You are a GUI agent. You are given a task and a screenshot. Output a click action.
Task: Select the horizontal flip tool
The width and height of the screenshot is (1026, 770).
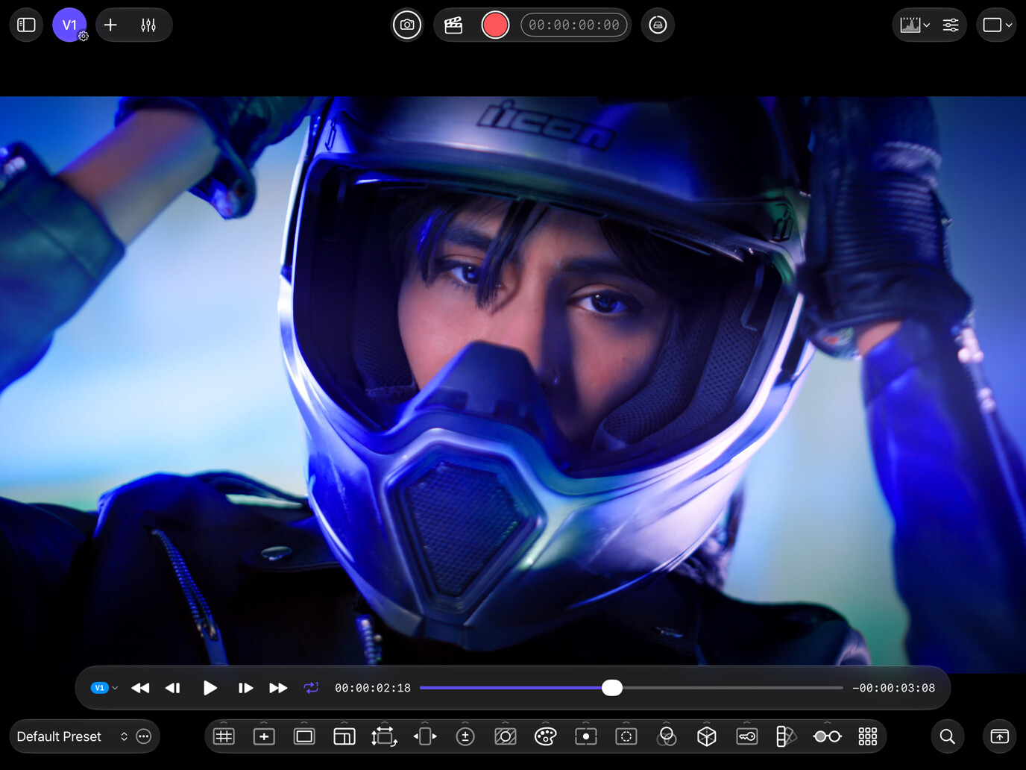coord(425,736)
